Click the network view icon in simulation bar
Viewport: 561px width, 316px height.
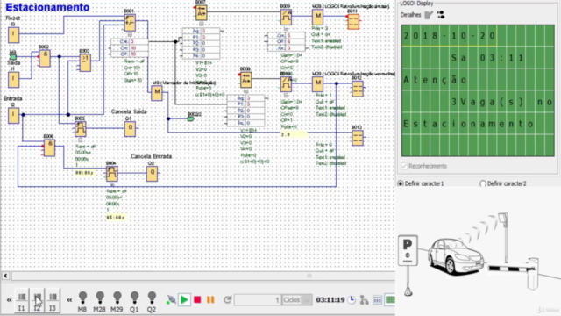365,300
